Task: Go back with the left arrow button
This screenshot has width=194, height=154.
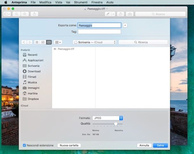Action: coord(24,42)
